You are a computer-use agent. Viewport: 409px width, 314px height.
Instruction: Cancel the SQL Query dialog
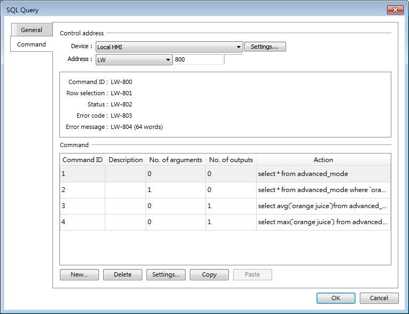pyautogui.click(x=379, y=298)
